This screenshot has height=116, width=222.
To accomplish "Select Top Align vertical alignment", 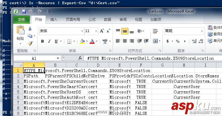I will (118, 31).
